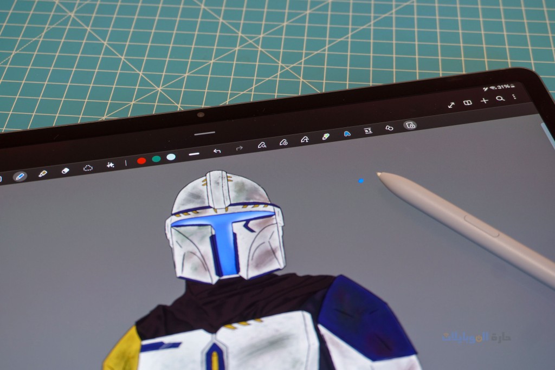Select the eraser tool

pyautogui.click(x=66, y=171)
